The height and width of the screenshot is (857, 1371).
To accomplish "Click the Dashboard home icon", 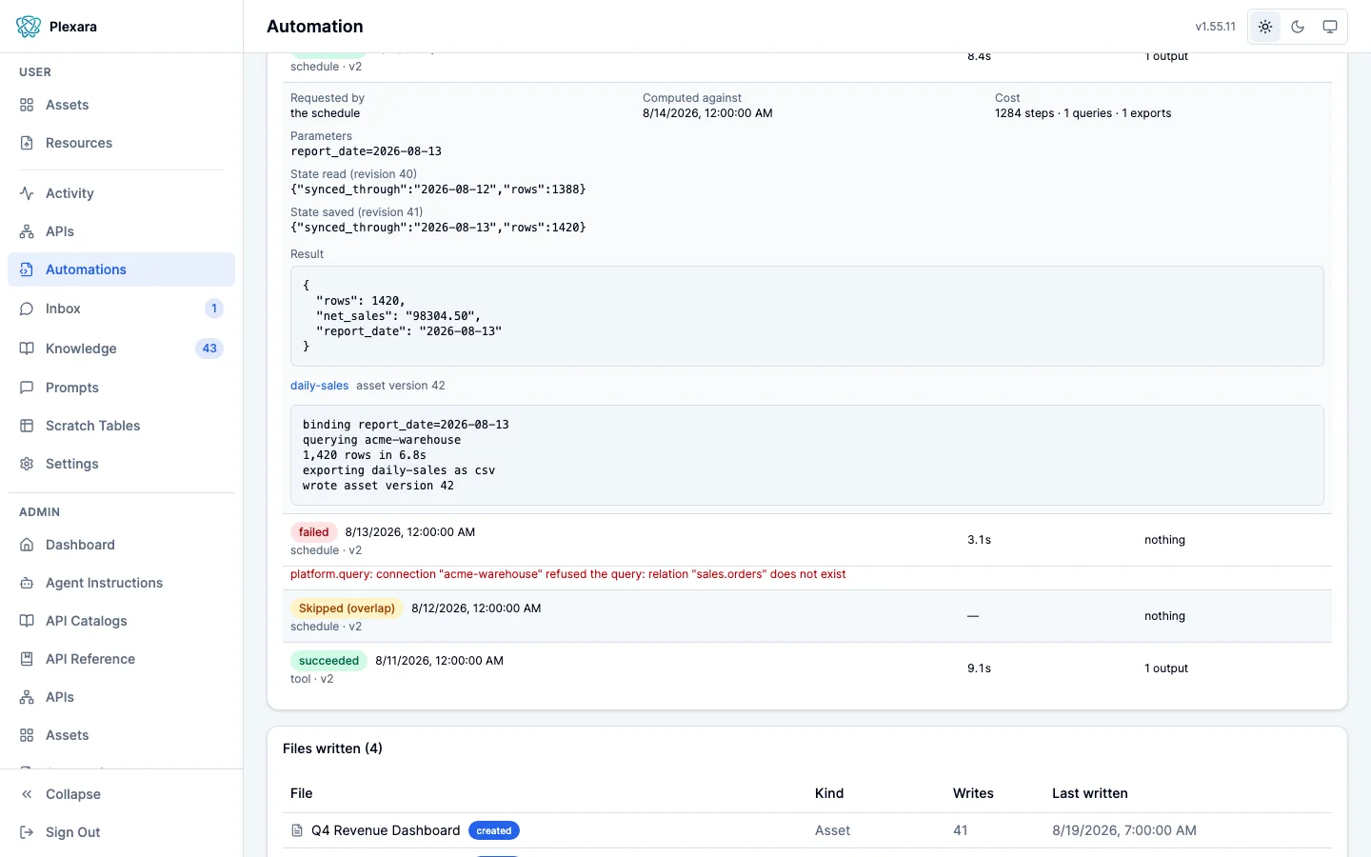I will click(27, 545).
